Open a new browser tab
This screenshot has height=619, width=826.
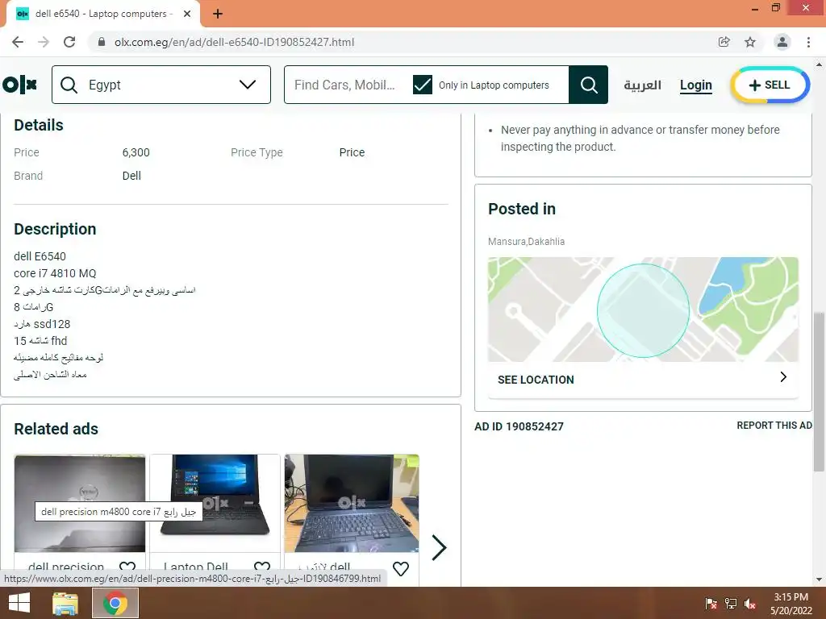(218, 14)
